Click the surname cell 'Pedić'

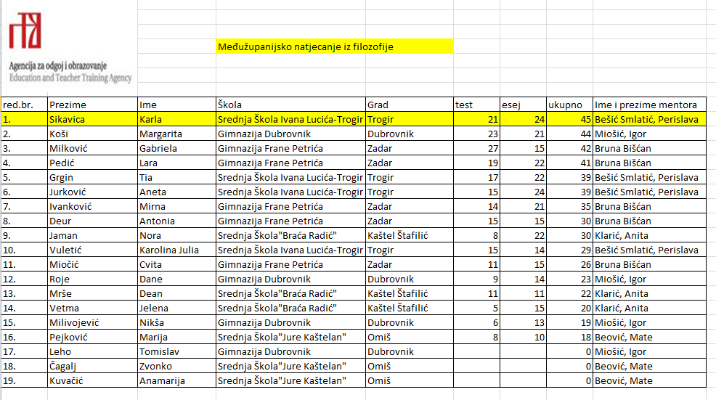(x=92, y=163)
